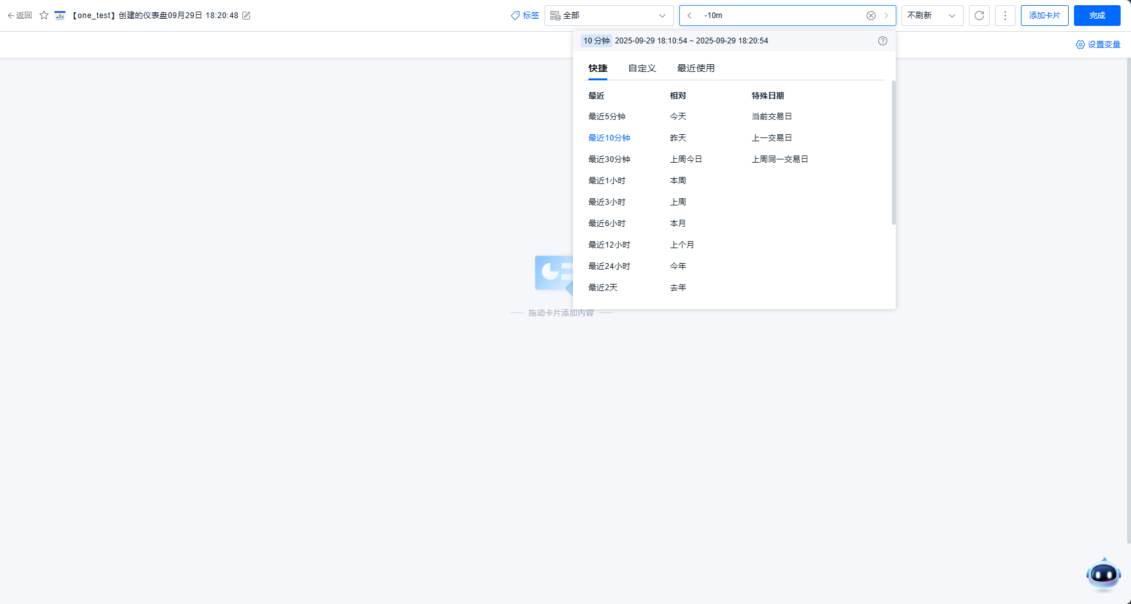Click the refresh icon button
Screen dimensions: 1131x604
[x=979, y=16]
